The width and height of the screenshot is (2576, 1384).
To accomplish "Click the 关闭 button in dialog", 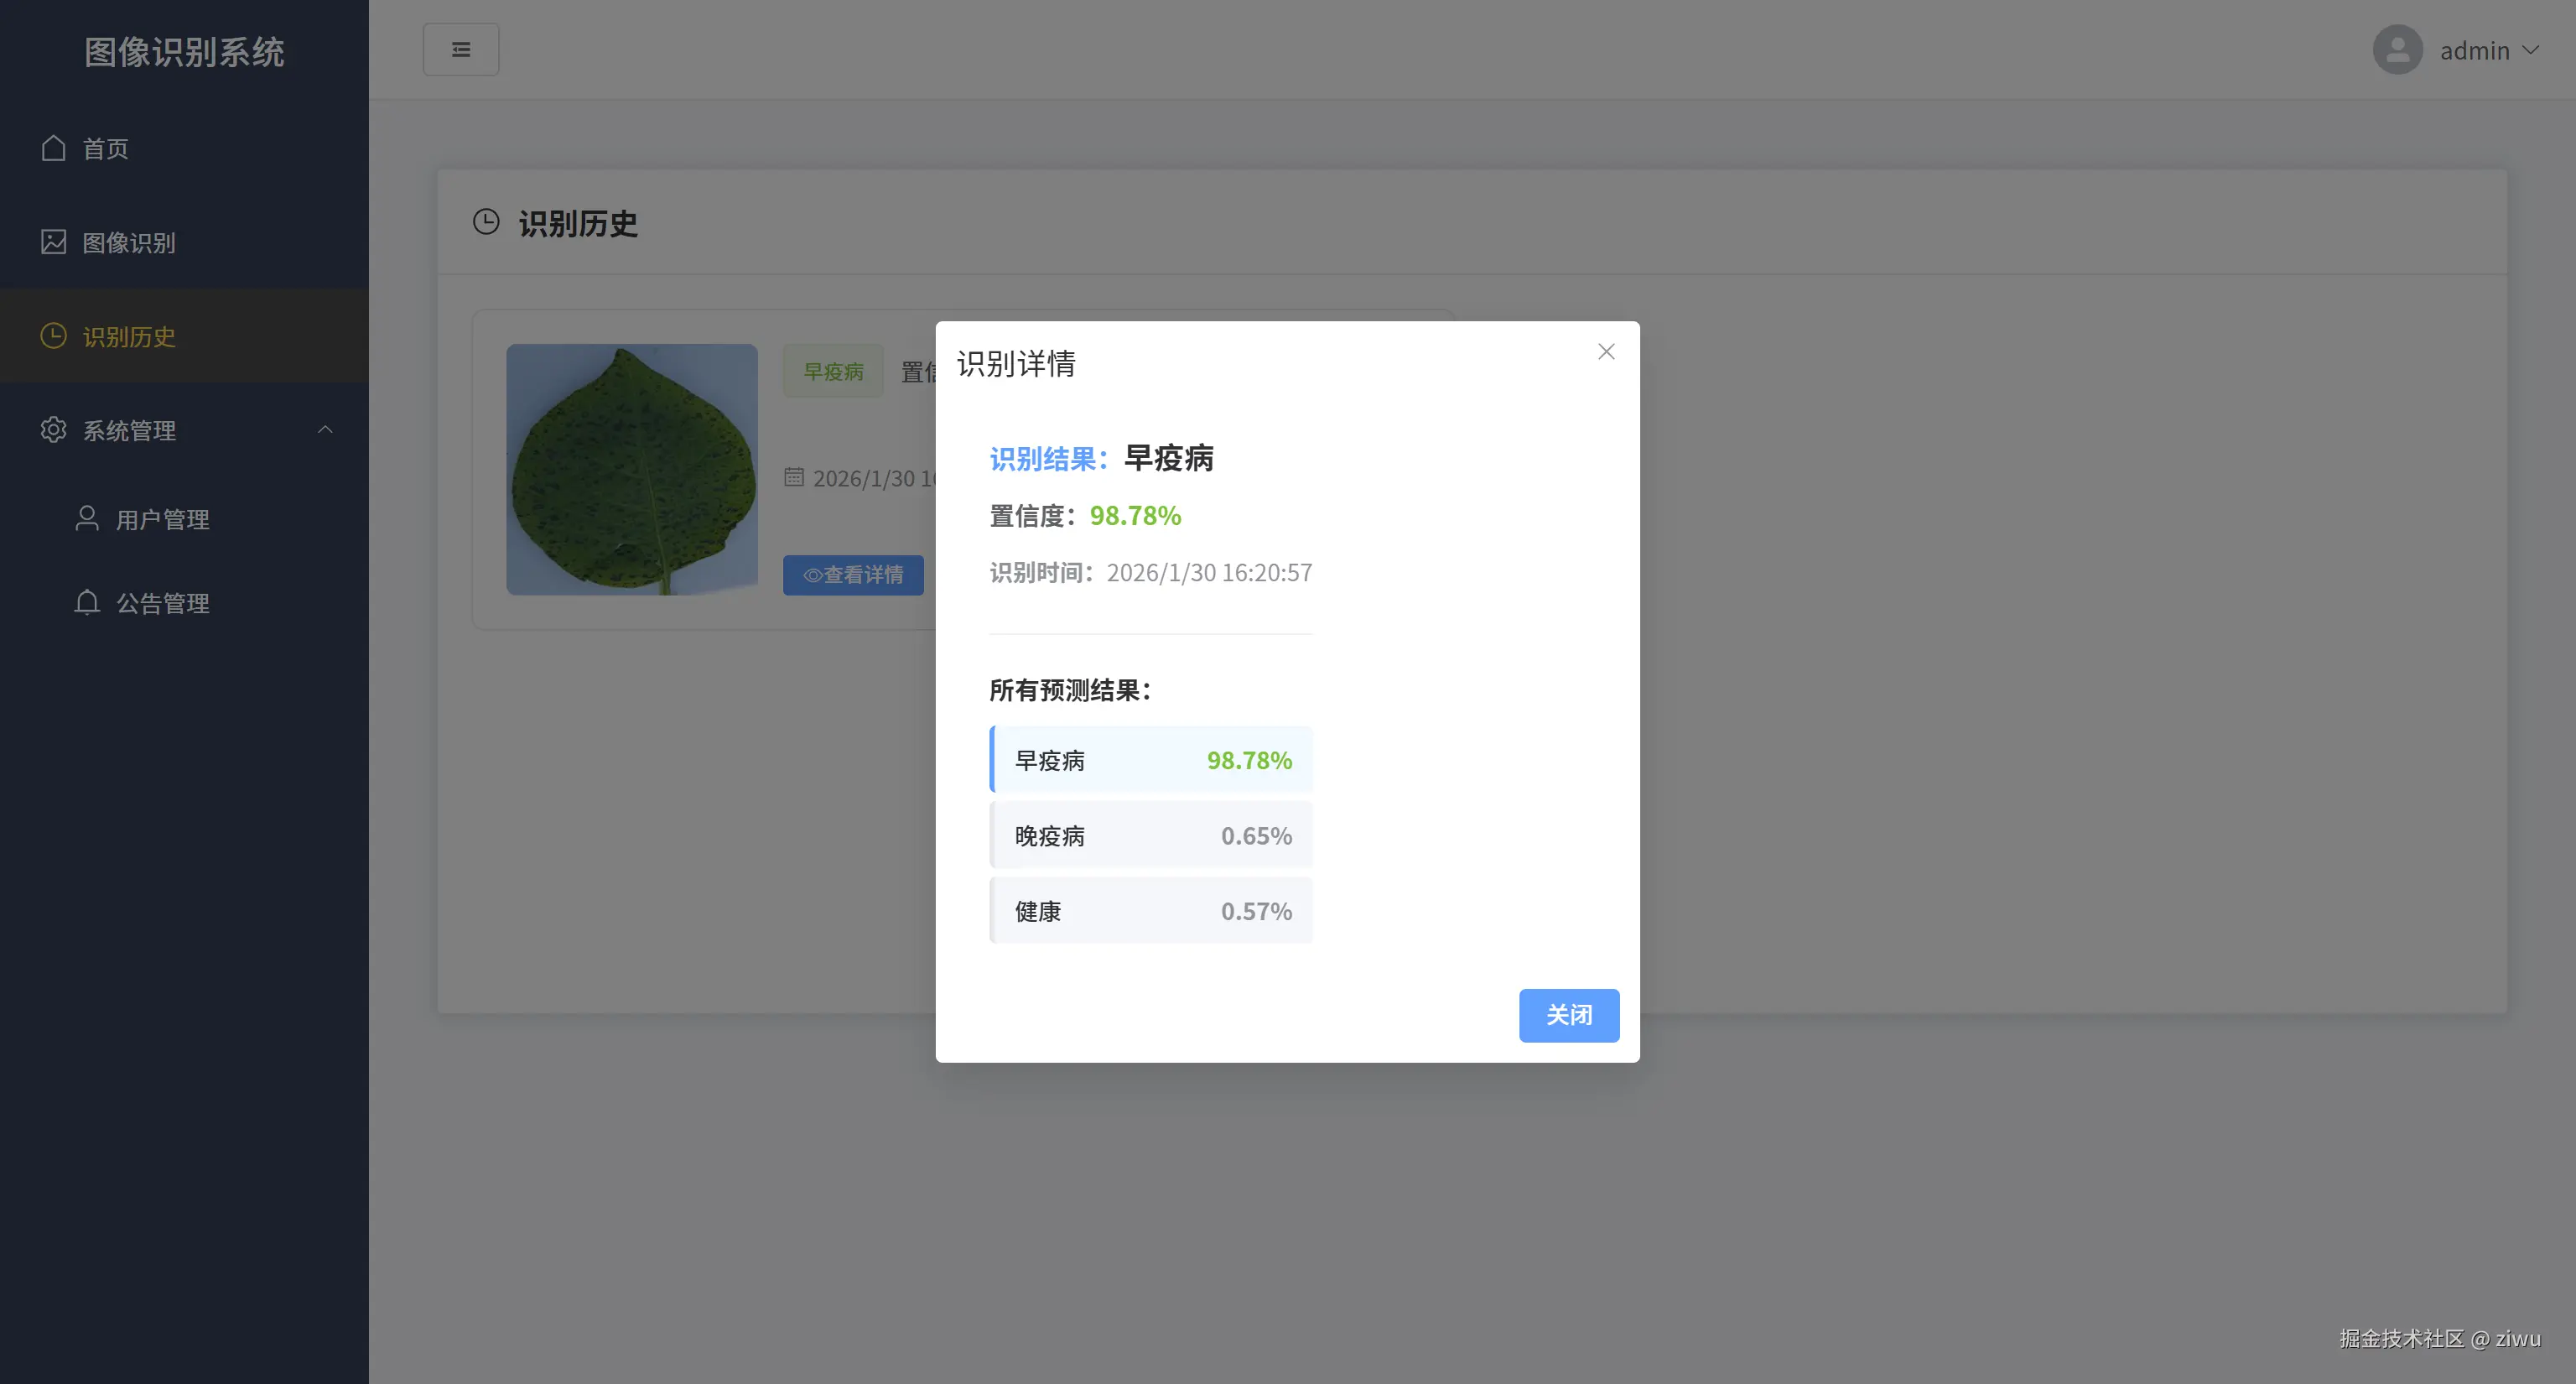I will coord(1569,1015).
